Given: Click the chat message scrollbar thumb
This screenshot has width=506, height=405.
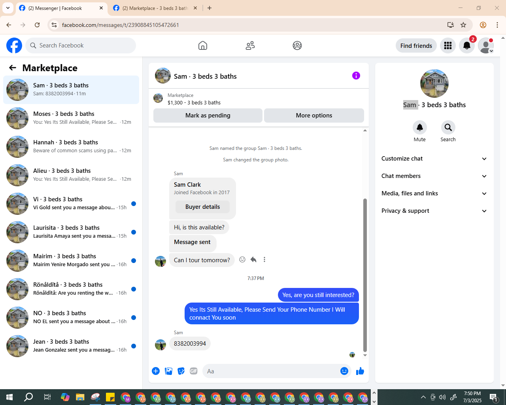Looking at the screenshot, I should coord(365,275).
